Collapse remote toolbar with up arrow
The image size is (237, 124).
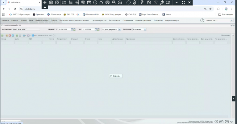(x=45, y=7)
